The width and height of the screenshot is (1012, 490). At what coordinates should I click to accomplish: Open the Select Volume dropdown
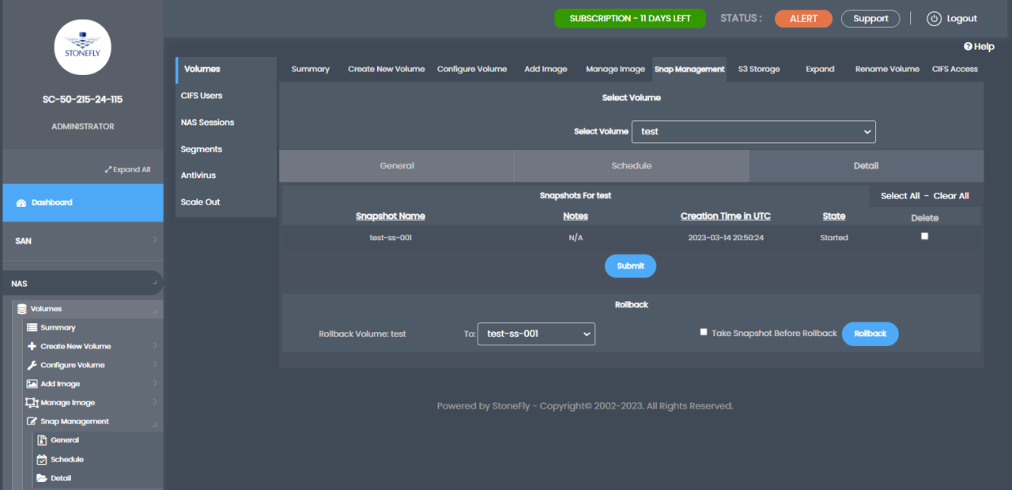pos(753,131)
